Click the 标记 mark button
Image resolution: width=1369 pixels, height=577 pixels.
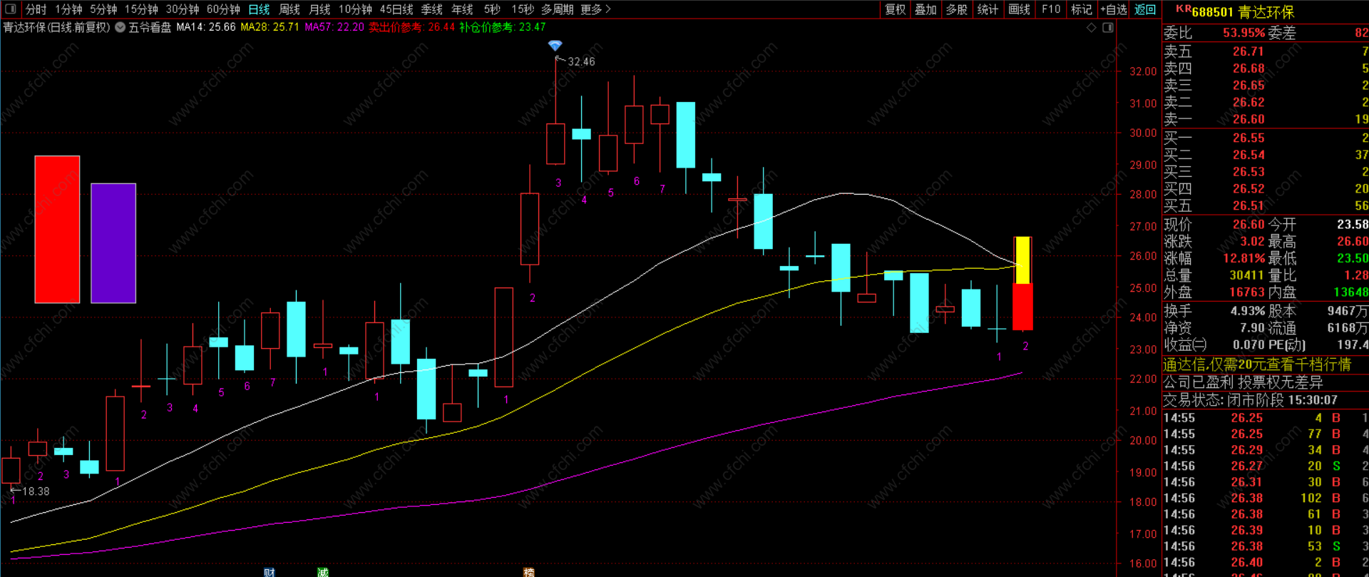[x=1081, y=9]
